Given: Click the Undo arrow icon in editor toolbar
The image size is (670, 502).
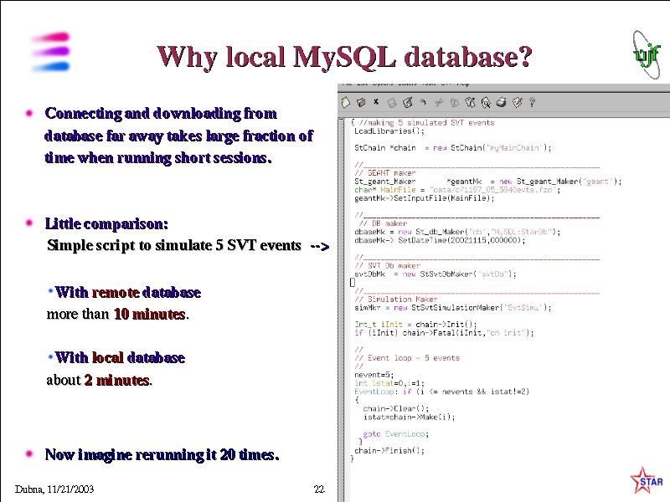Looking at the screenshot, I should click(x=423, y=102).
